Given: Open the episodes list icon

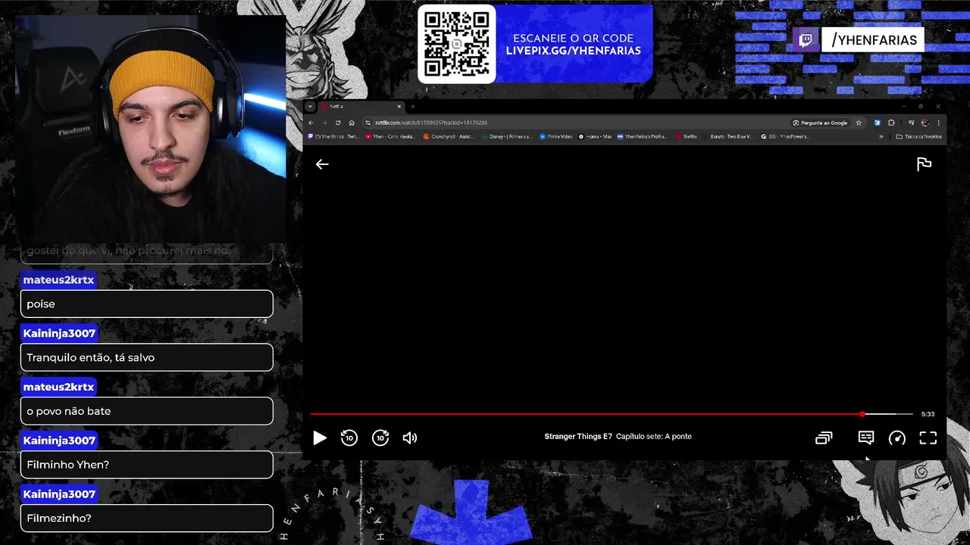Looking at the screenshot, I should click(x=824, y=438).
